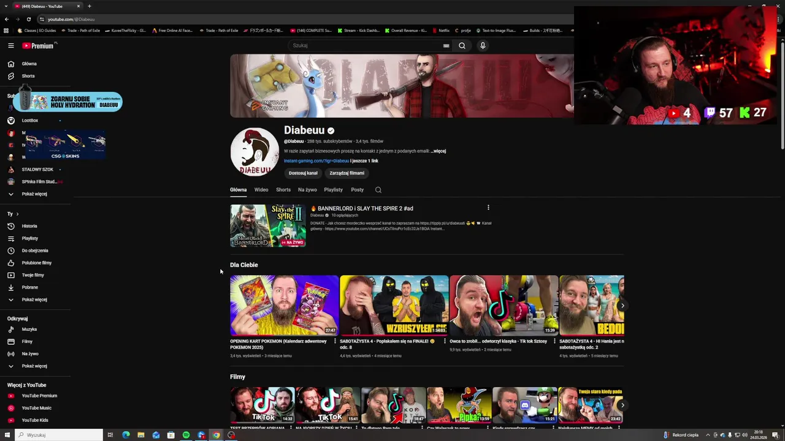The image size is (785, 441).
Task: Open Shorts in the sidebar
Action: (28, 76)
